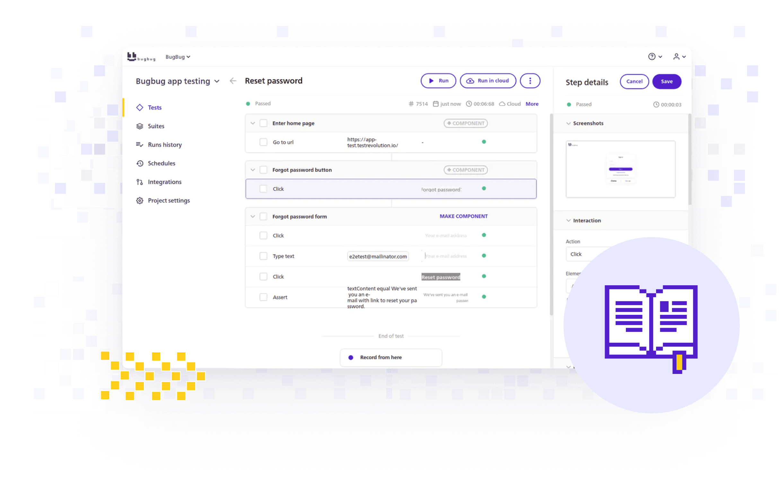Click the Tests diamond icon
Viewport: 779px width, 496px height.
click(x=139, y=107)
